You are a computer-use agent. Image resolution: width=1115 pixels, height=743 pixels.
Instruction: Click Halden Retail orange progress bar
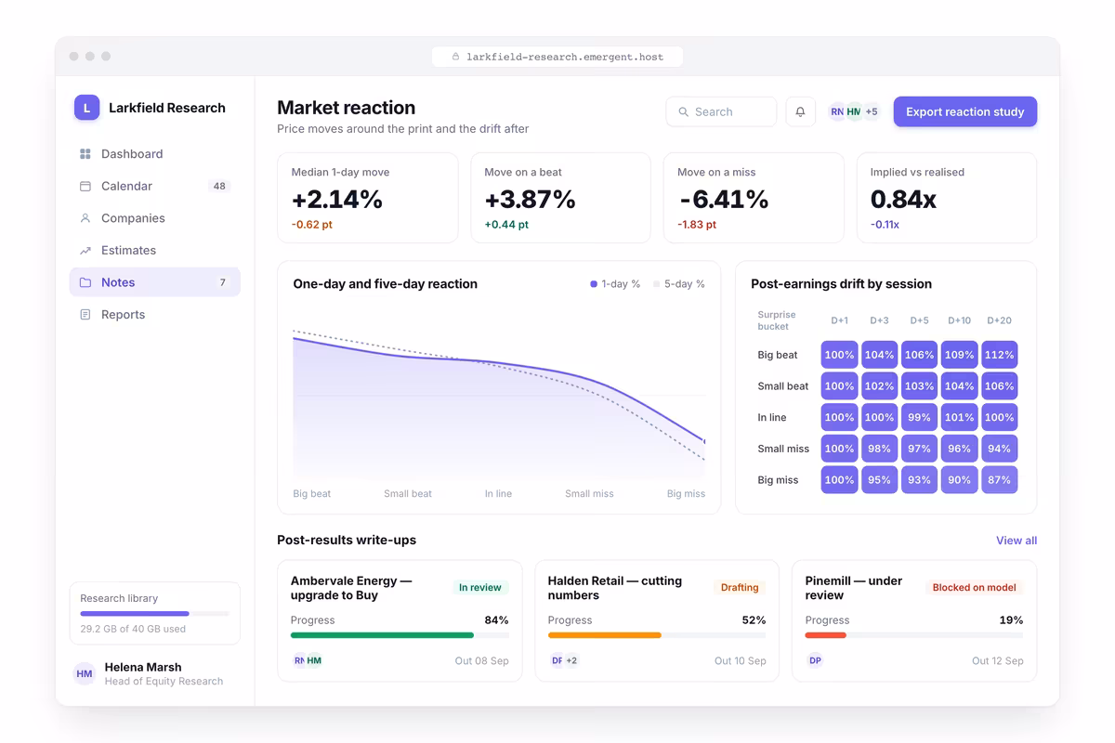pyautogui.click(x=605, y=635)
